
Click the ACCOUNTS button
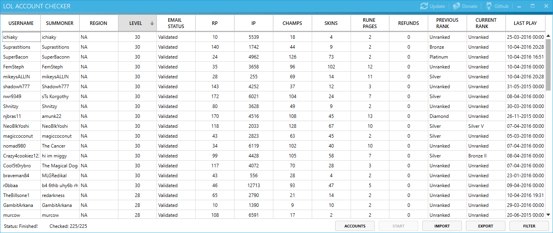click(355, 226)
